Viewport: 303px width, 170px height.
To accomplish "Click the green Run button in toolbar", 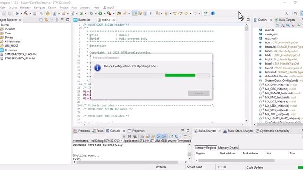I will tap(100, 13).
